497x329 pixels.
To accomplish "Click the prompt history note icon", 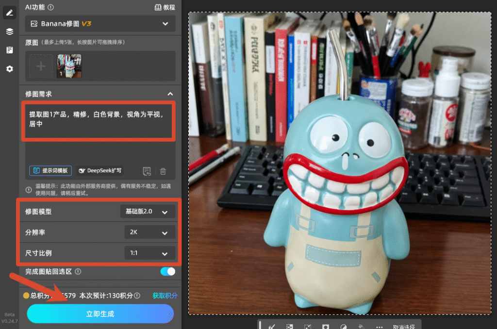I will 147,171.
